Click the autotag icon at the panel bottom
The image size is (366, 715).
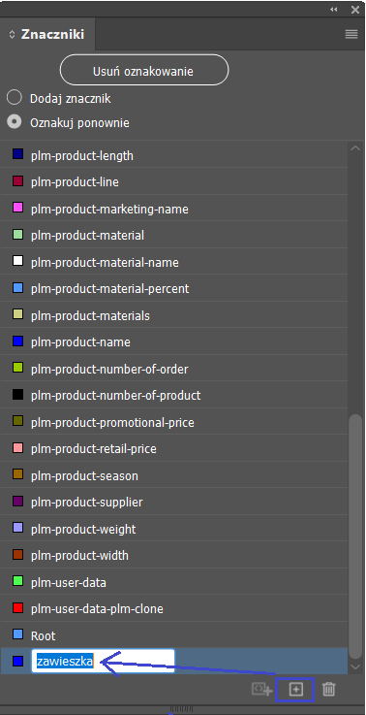point(261,689)
